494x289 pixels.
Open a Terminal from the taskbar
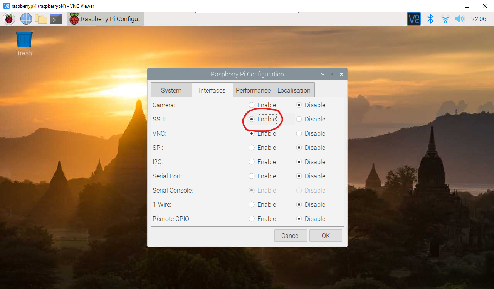coord(56,18)
